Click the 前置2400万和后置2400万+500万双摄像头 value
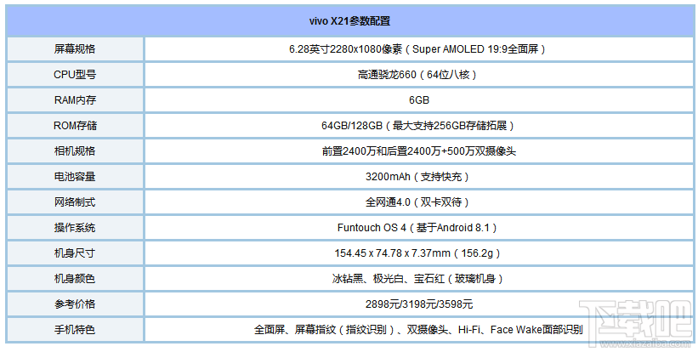 pyautogui.click(x=419, y=150)
